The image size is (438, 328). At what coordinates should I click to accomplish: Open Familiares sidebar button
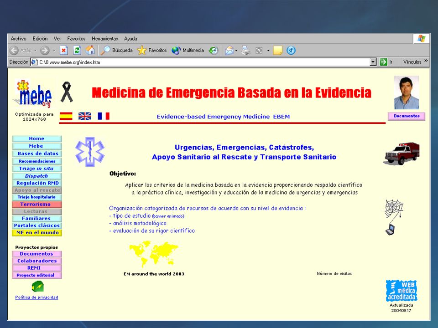coord(36,219)
